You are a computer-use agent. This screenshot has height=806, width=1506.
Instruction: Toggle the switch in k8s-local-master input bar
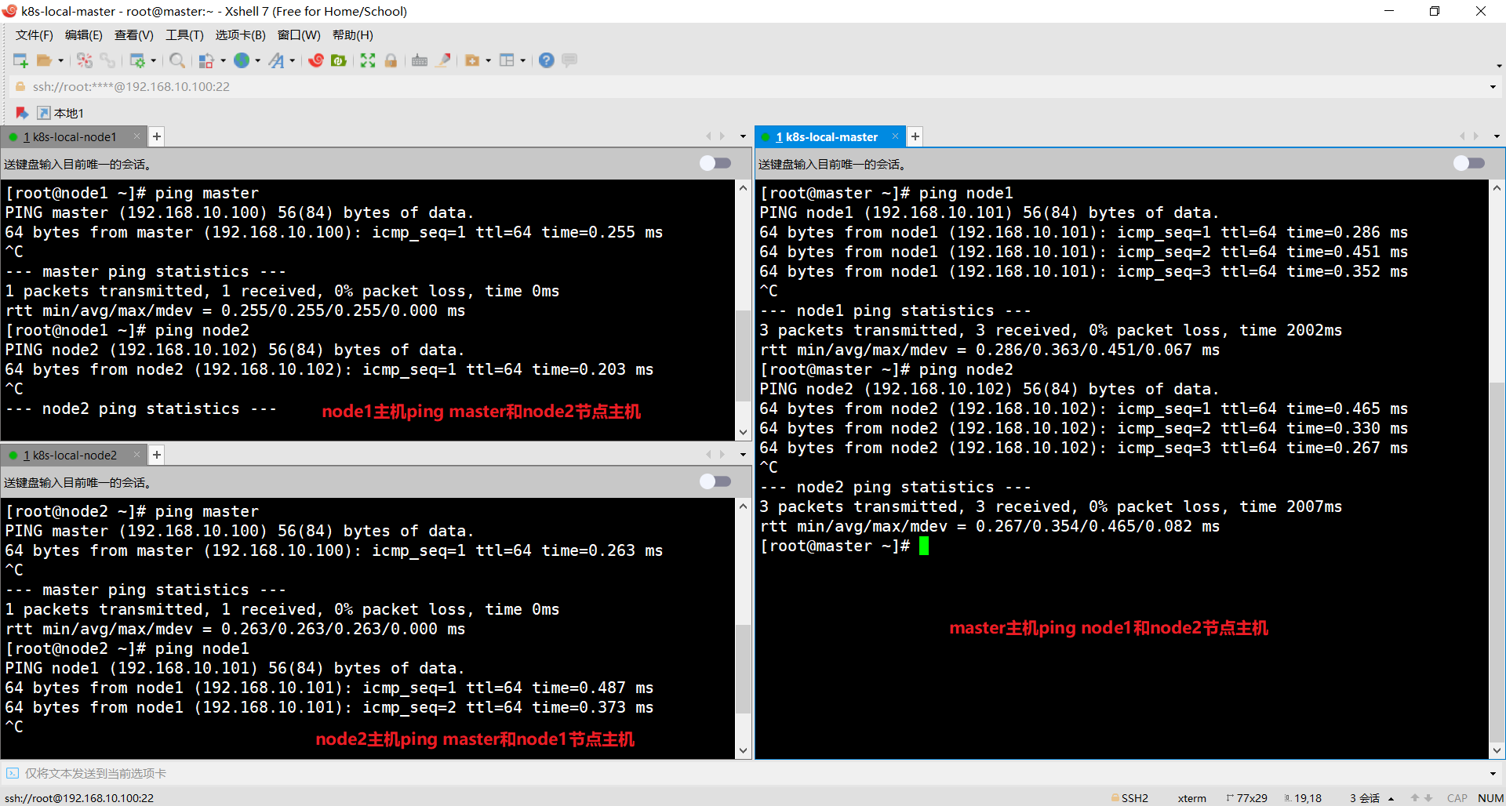pyautogui.click(x=1468, y=163)
